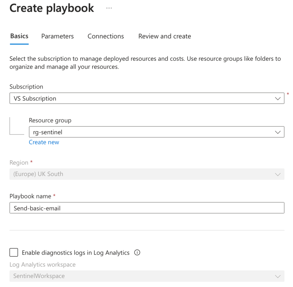
Task: Expand the dropdown showing 'rg-sentinel'
Action: pos(152,132)
